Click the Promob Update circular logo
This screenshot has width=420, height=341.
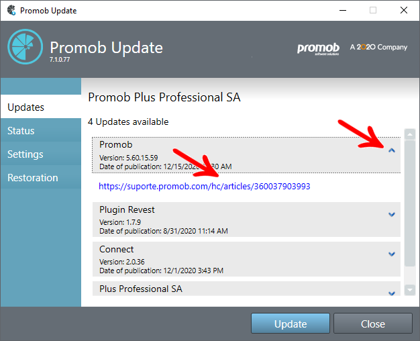pos(25,46)
